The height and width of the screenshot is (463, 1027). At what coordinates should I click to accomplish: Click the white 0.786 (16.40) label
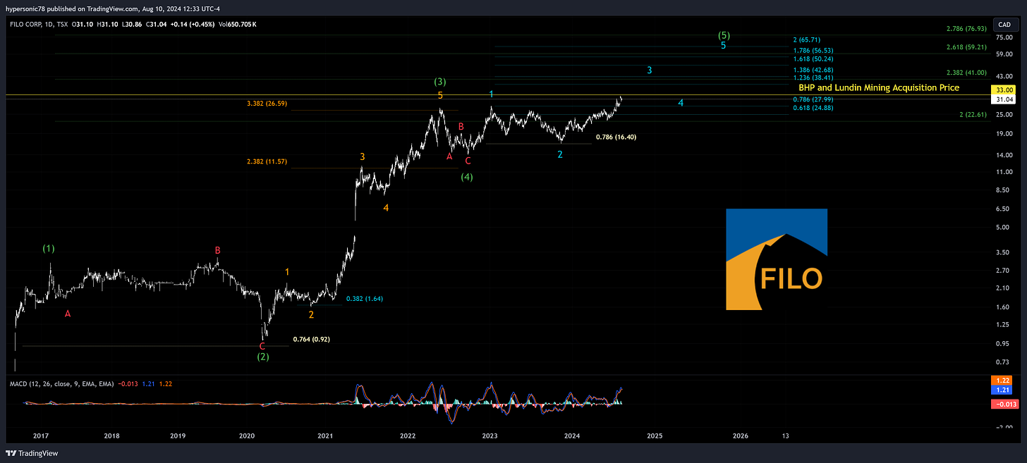coord(616,137)
